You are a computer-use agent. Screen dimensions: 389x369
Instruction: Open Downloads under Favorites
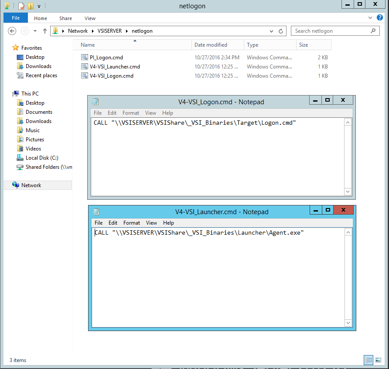pos(38,66)
